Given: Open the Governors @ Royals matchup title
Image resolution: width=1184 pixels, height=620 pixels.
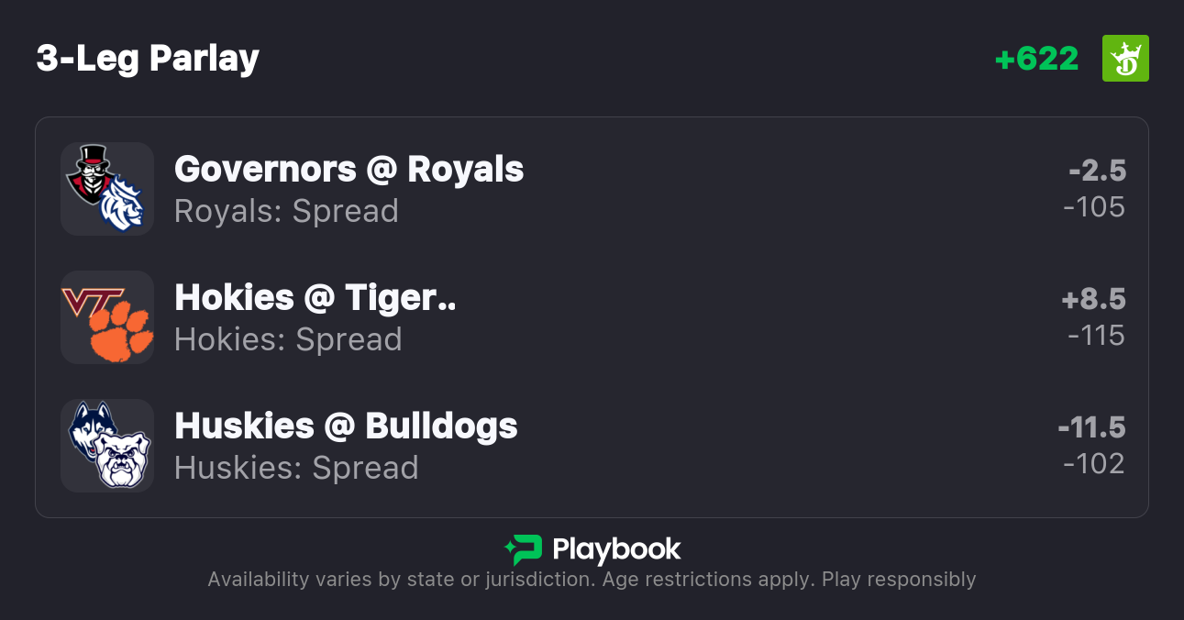Looking at the screenshot, I should click(x=349, y=169).
